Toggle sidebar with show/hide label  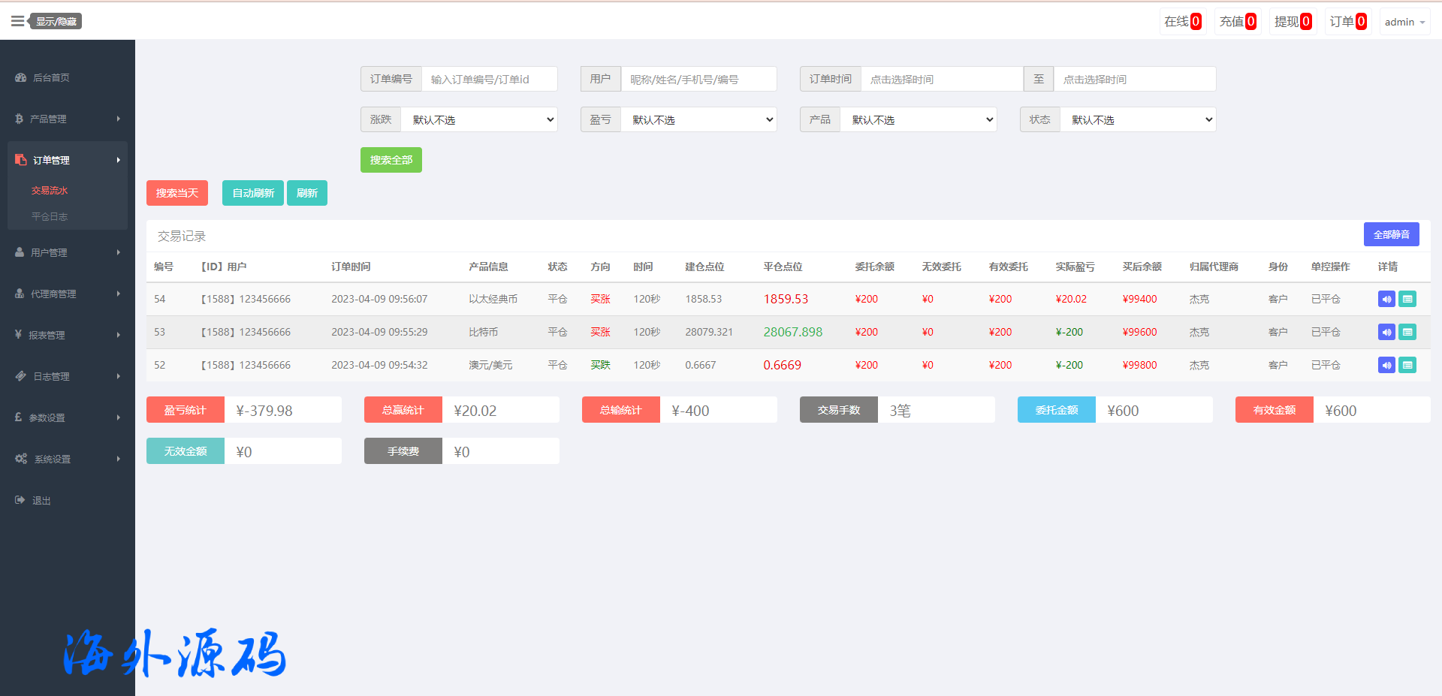click(x=56, y=22)
